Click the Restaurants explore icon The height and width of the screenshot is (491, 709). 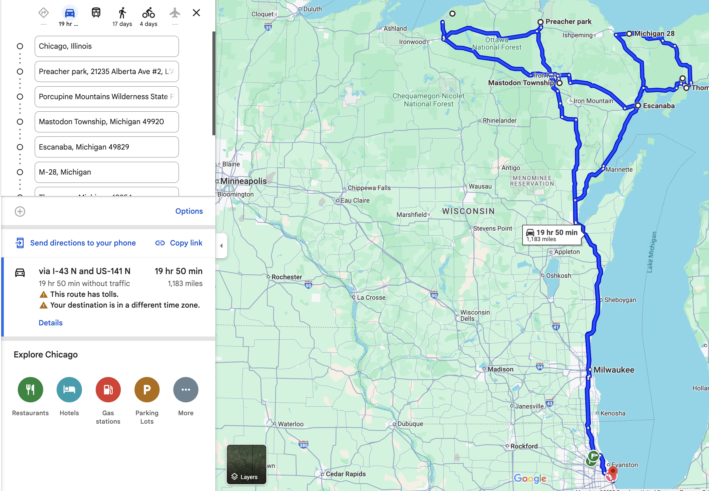coord(30,390)
